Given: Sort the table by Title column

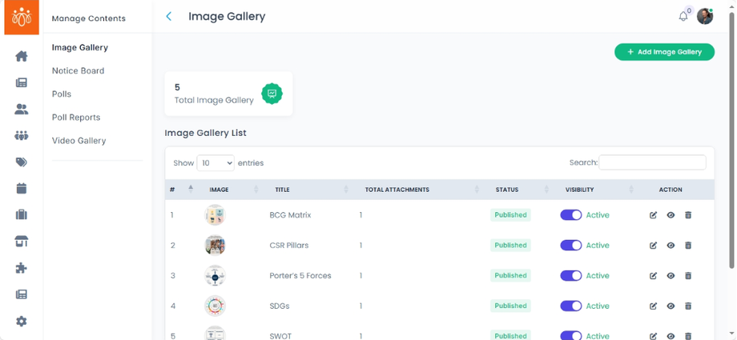Looking at the screenshot, I should (282, 190).
